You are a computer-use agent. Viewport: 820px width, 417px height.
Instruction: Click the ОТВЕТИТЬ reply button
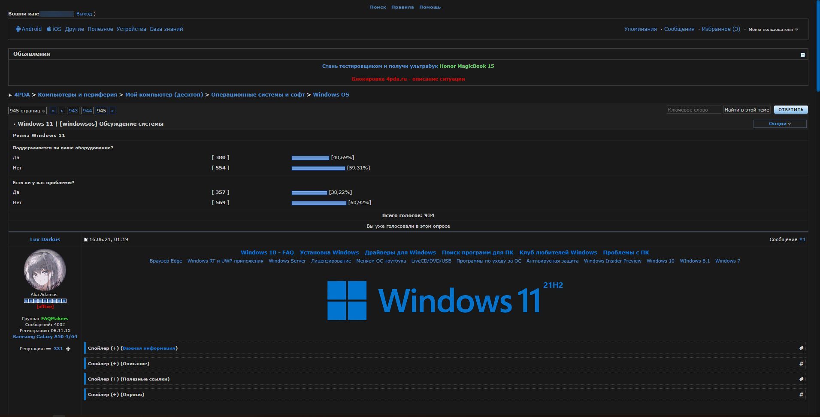791,110
